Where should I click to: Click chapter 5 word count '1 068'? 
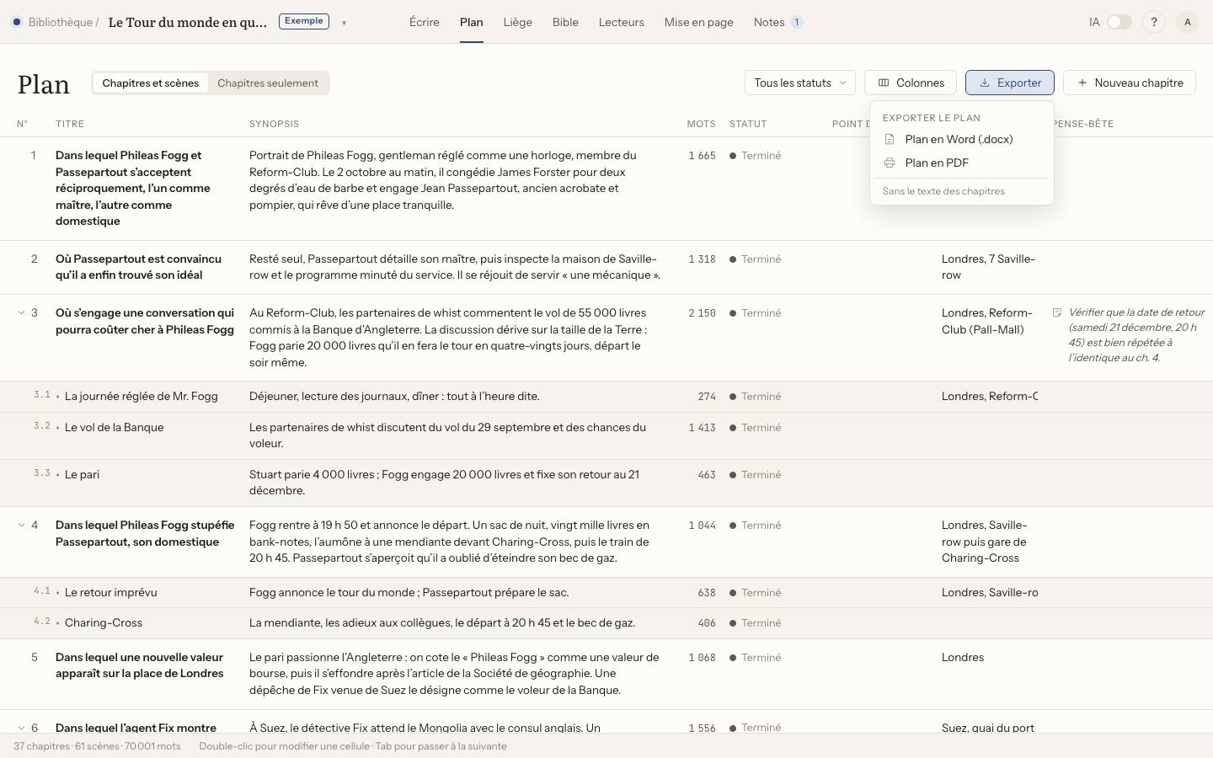coord(702,657)
